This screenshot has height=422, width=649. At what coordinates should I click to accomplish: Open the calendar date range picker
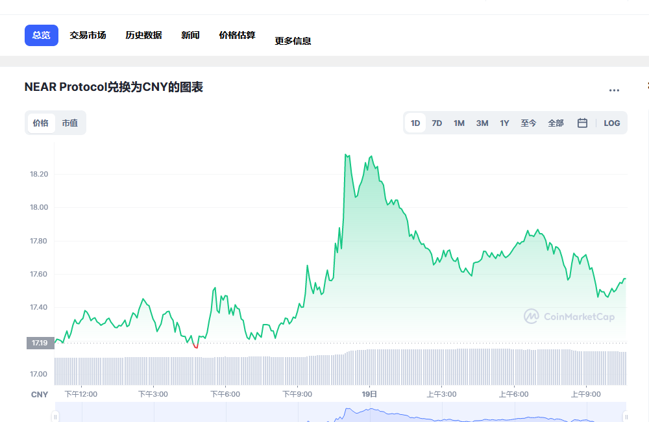pyautogui.click(x=582, y=123)
